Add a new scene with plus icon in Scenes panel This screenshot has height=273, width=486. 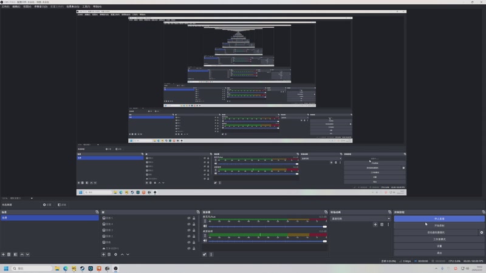[x=4, y=254]
